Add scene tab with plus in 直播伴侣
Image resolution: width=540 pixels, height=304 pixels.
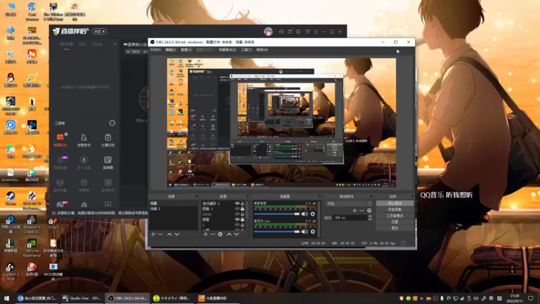pyautogui.click(x=115, y=44)
